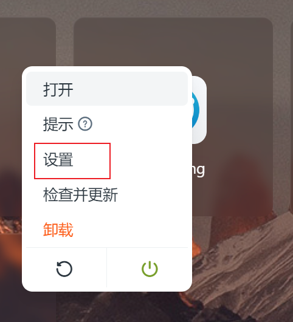This screenshot has width=293, height=322.
Task: Click the question mark help icon
Action: (85, 123)
